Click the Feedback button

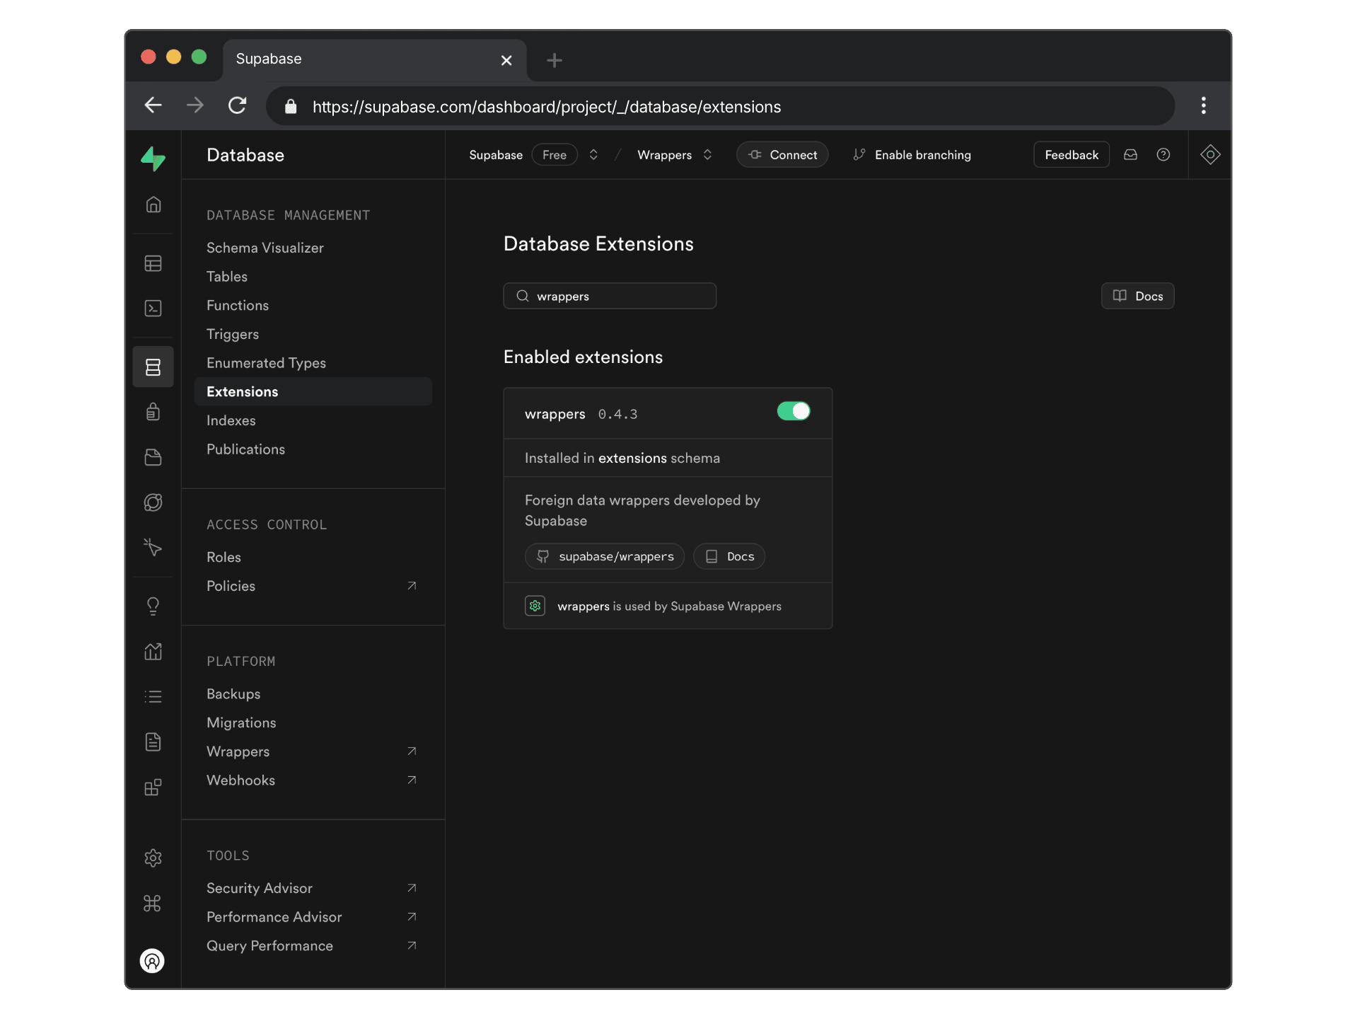click(1072, 155)
